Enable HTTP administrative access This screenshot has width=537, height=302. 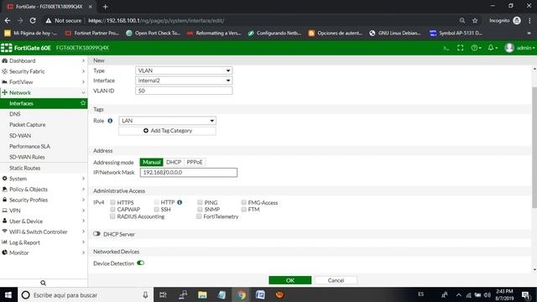(x=157, y=202)
